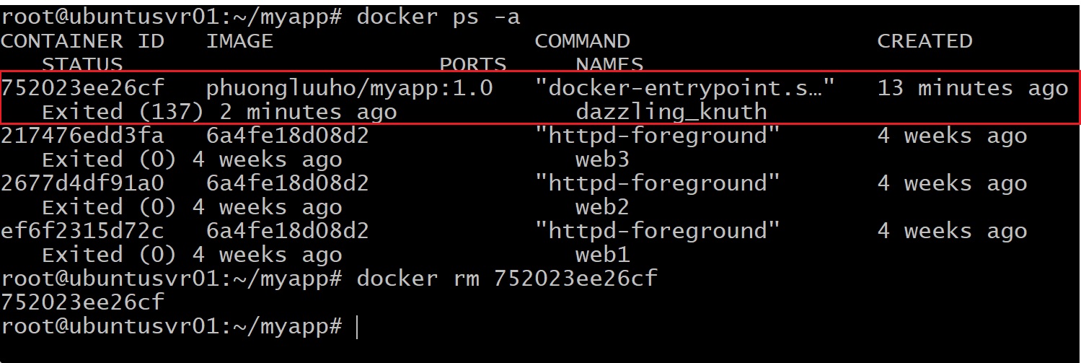This screenshot has height=363, width=1081.
Task: Select the container name web2
Action: 602,207
